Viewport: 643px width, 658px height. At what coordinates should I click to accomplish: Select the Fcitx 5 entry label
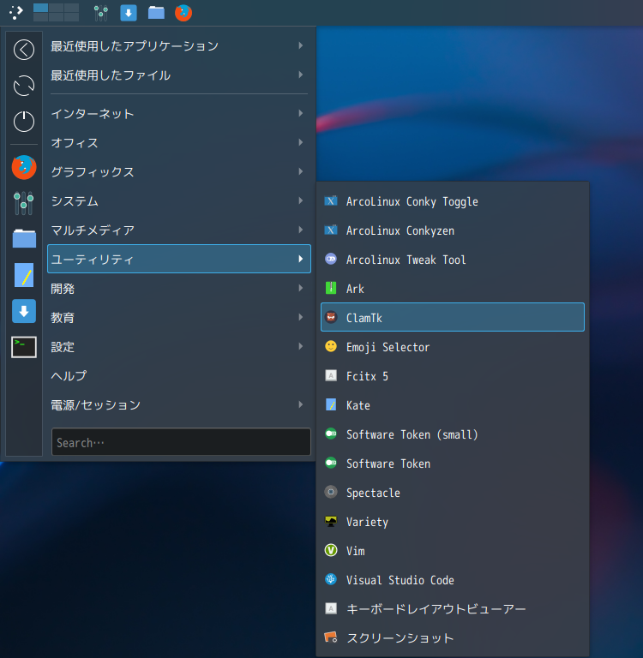click(367, 376)
